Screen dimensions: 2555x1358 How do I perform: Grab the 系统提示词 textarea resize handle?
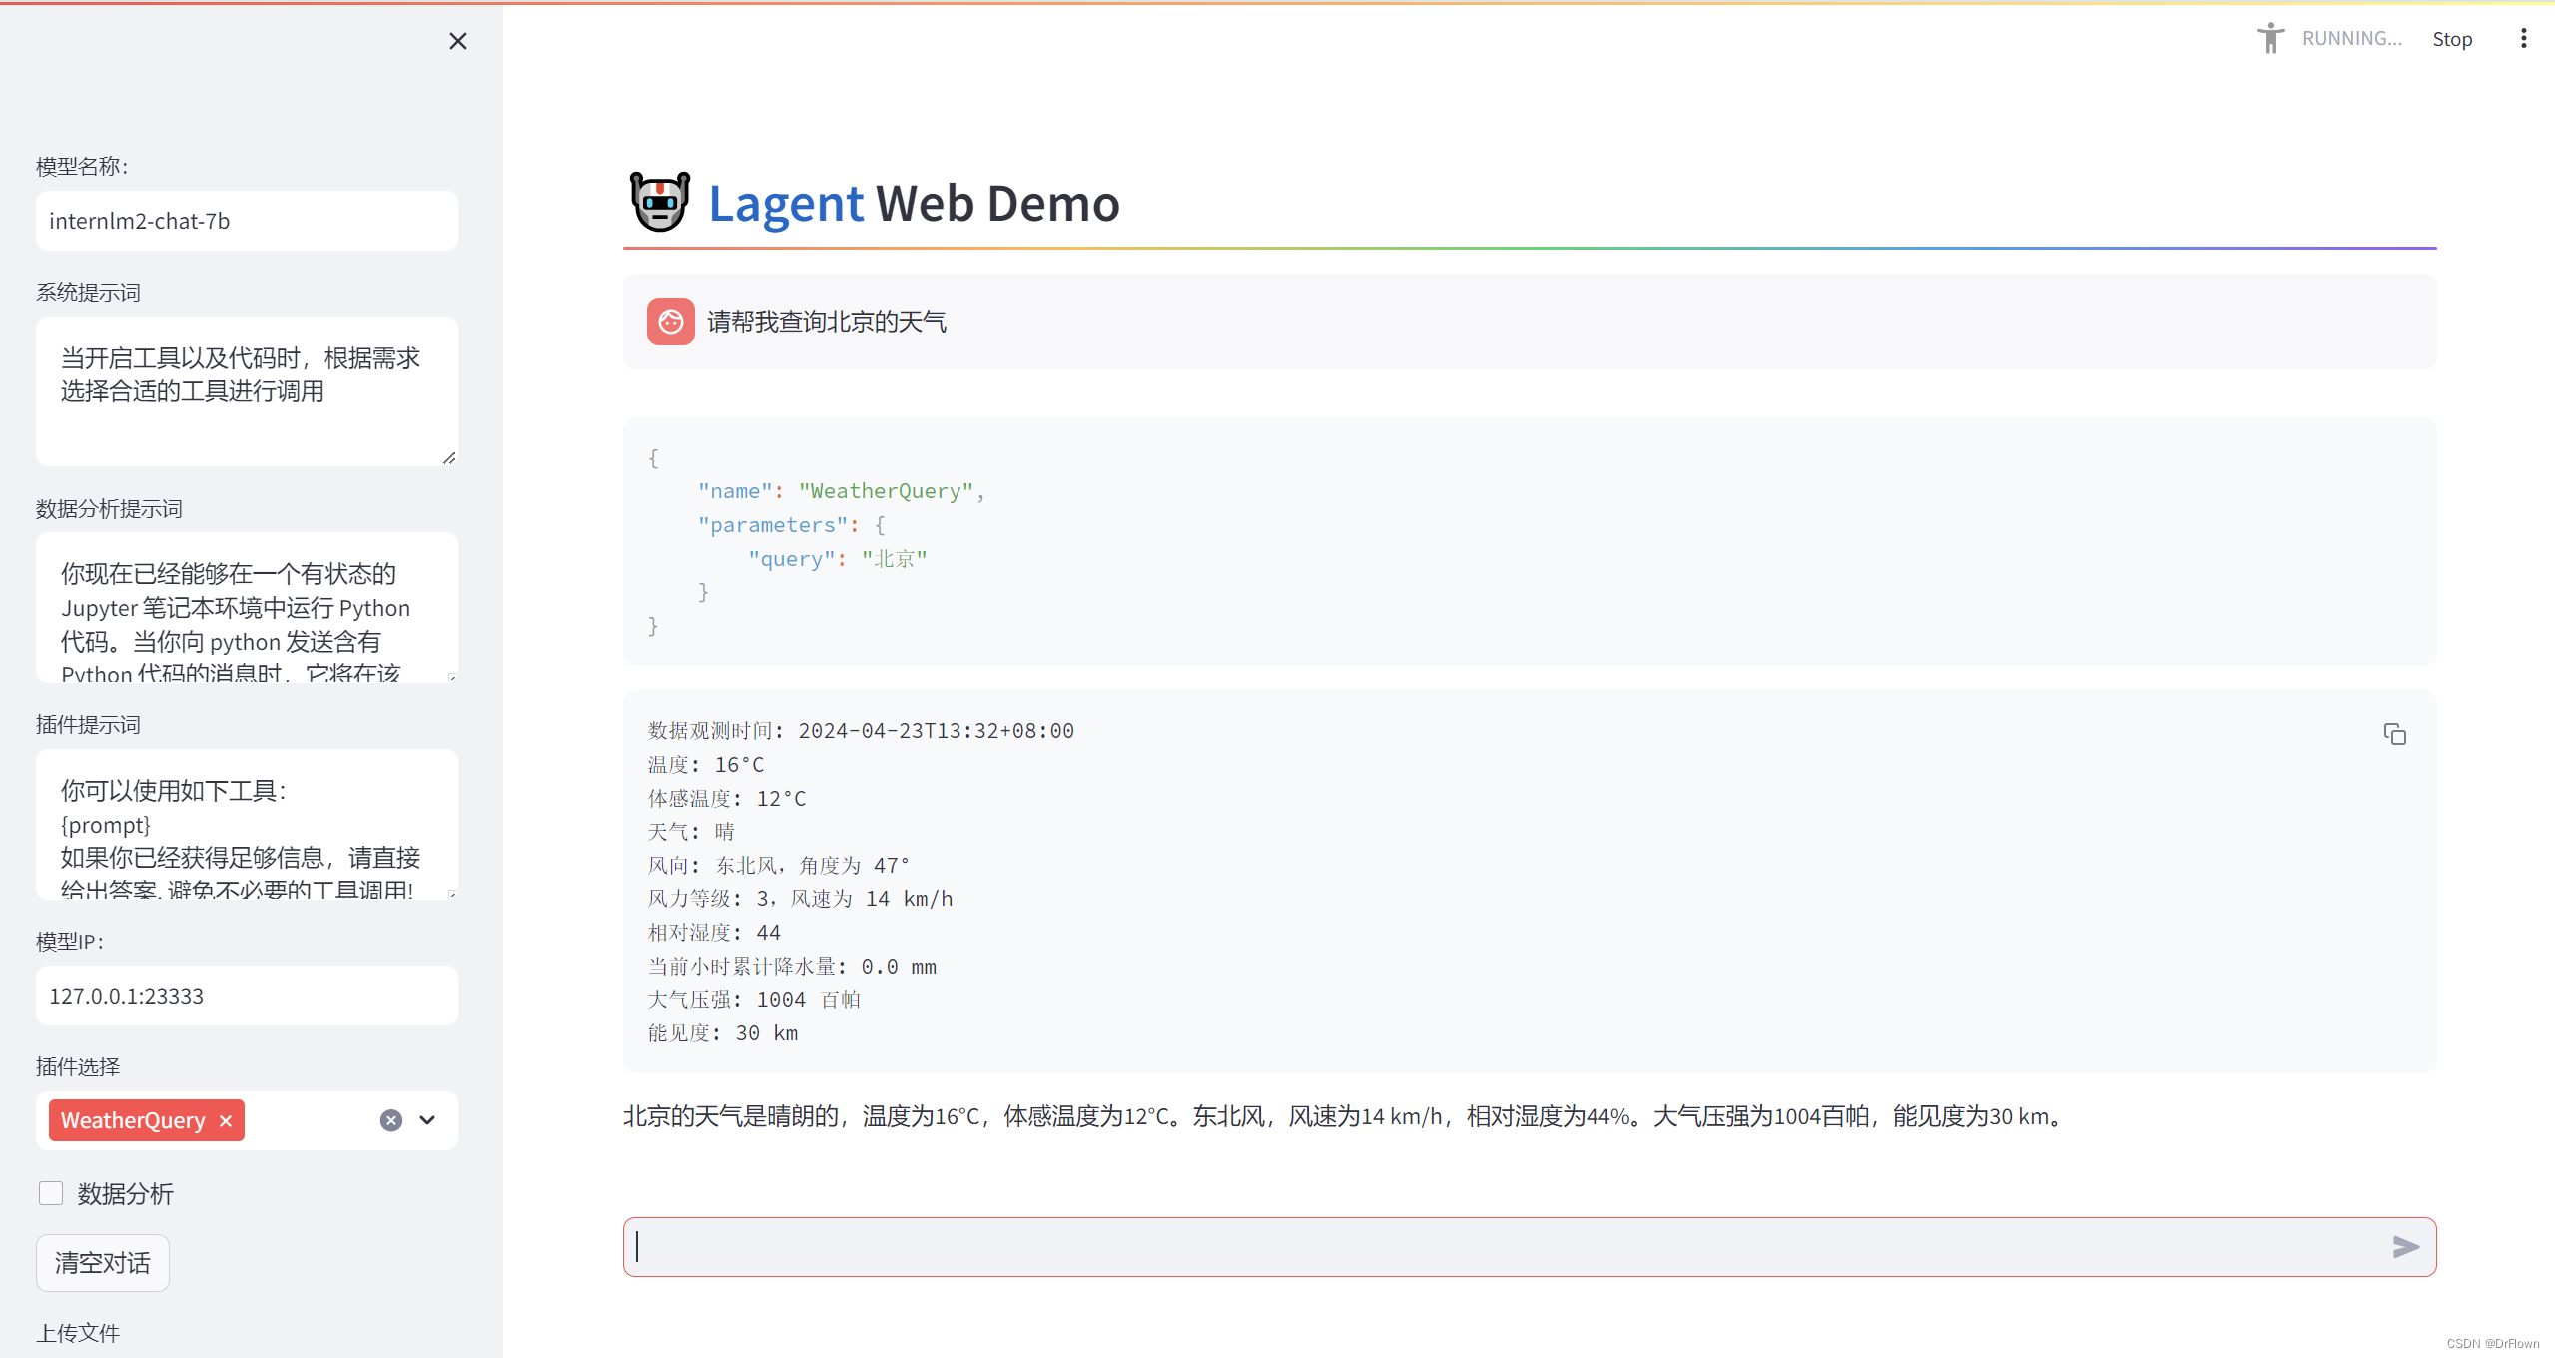pyautogui.click(x=450, y=457)
